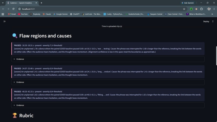This screenshot has width=217, height=122.
Task: Open the ChatGPT bookmark
Action: pos(75,14)
